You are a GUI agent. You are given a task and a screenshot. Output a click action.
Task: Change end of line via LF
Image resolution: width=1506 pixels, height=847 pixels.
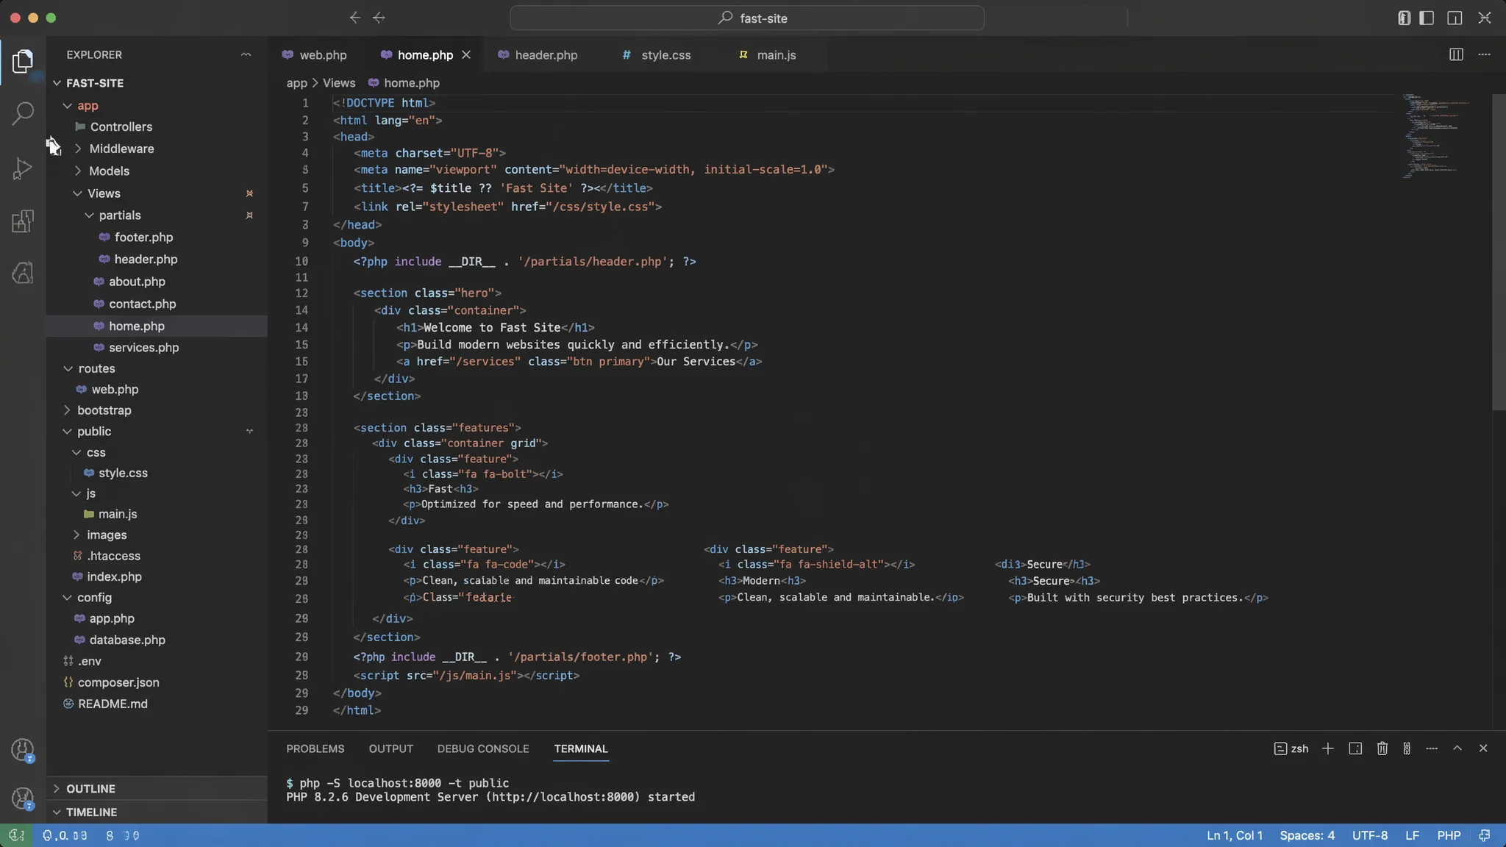1412,835
